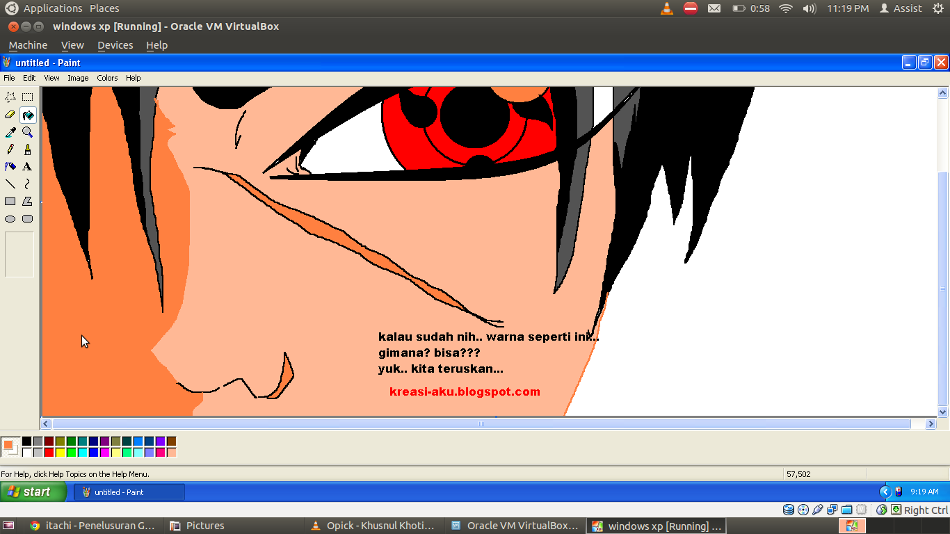The image size is (950, 534).
Task: Pick the bright green color swatch
Action: point(71,453)
